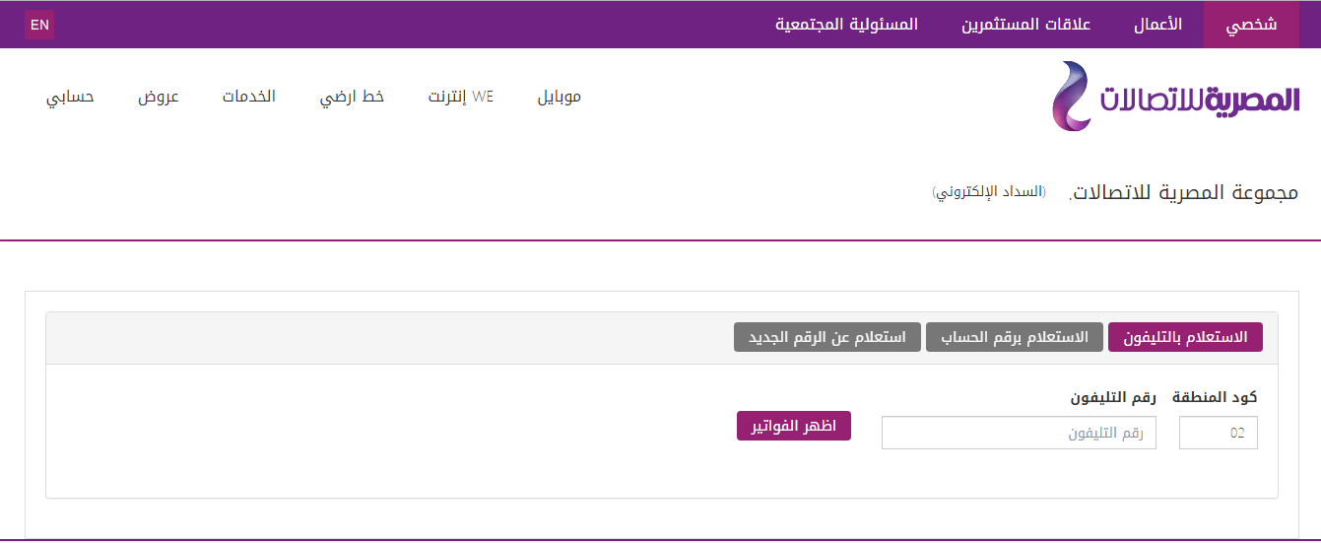Open the الخدمات navigation item
Image resolution: width=1321 pixels, height=543 pixels.
tap(248, 97)
